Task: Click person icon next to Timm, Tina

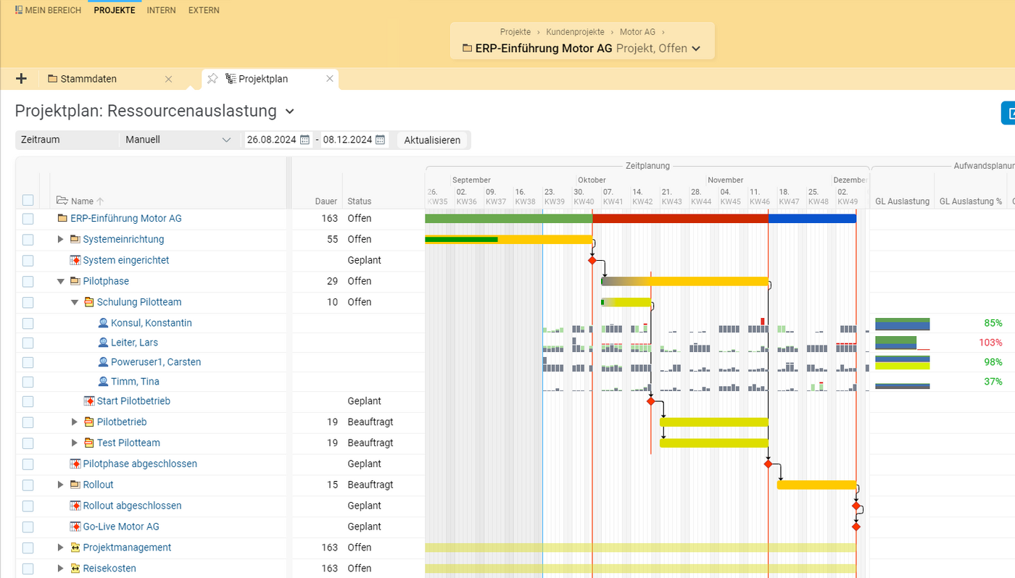Action: click(x=103, y=382)
